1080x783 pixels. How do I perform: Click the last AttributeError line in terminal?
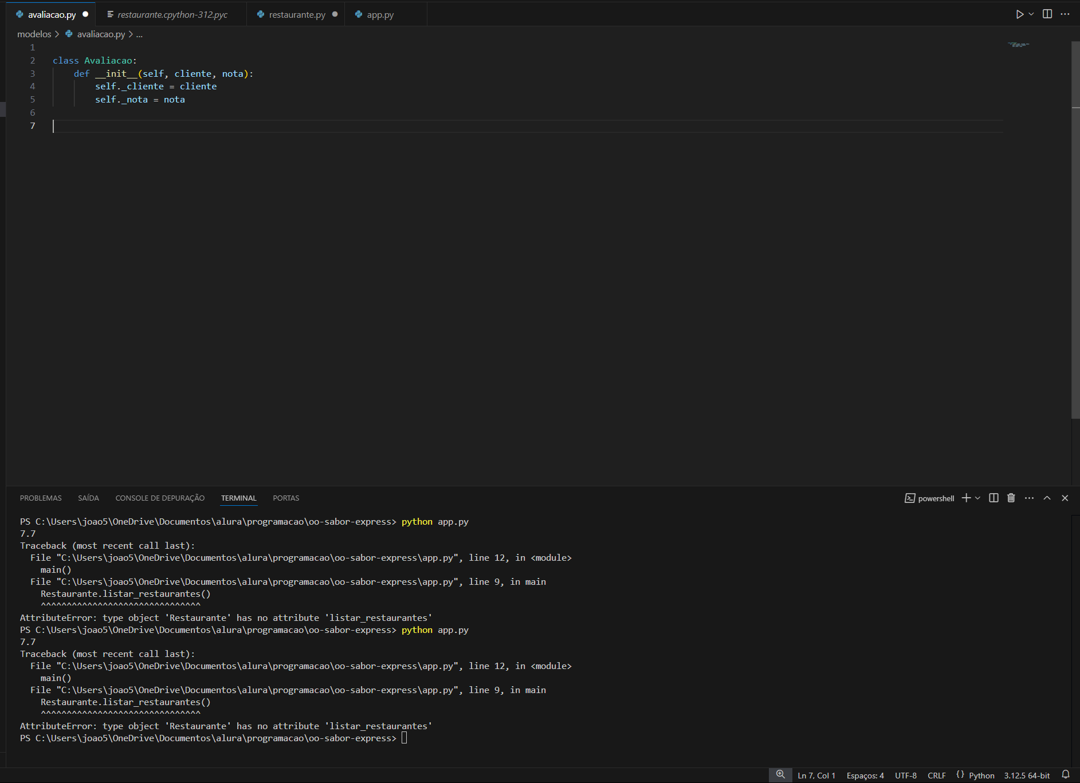tap(226, 726)
